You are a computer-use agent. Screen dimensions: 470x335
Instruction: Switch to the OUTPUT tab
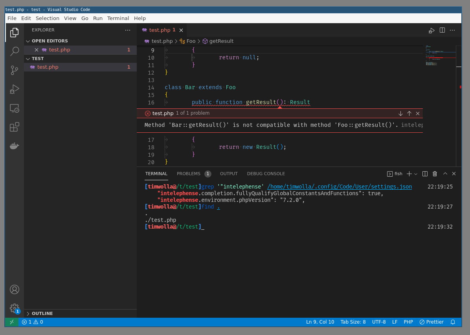click(229, 174)
